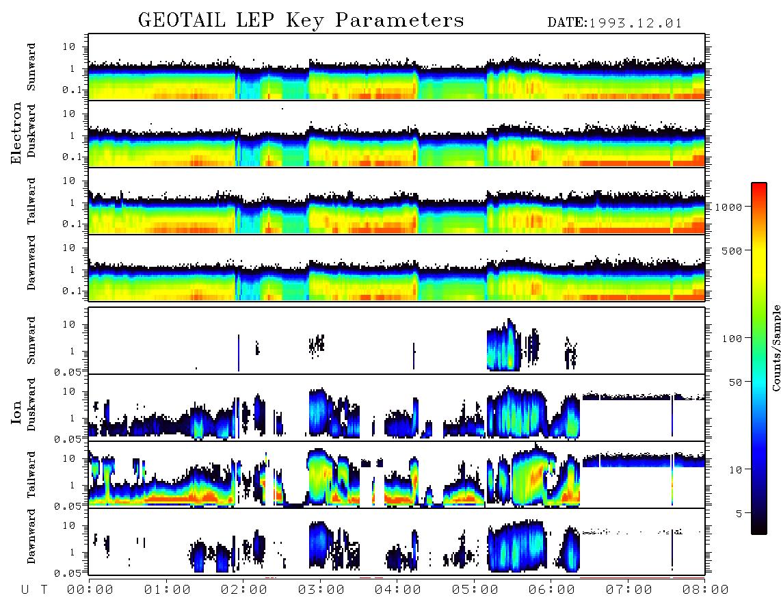Click the Electron Tailward panel label

[x=31, y=201]
